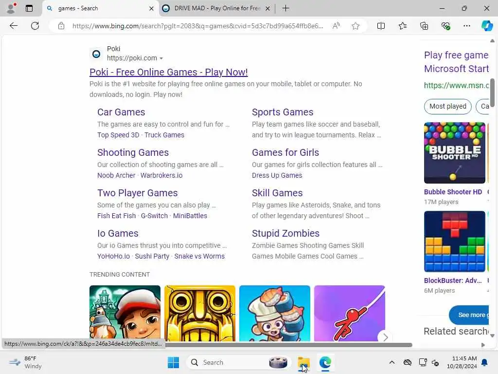Select the games - Search tab
The height and width of the screenshot is (374, 498).
(100, 8)
